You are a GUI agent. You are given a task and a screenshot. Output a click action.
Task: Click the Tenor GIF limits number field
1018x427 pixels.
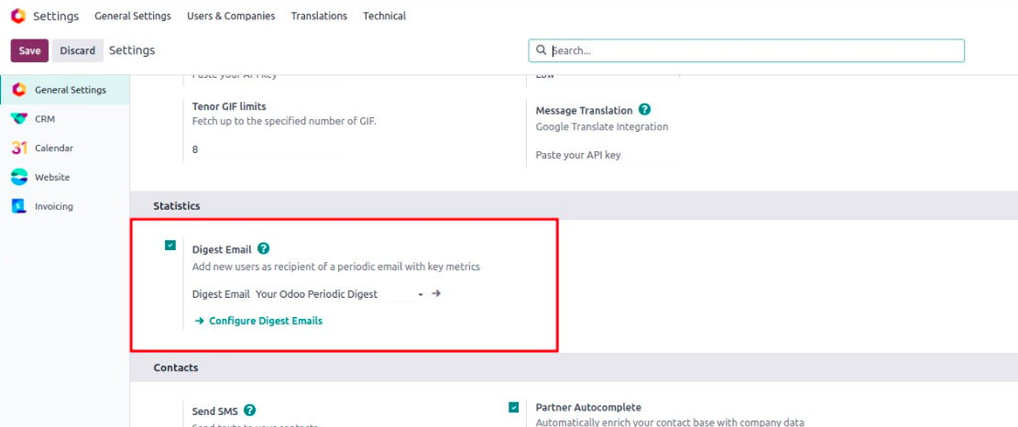[x=261, y=149]
